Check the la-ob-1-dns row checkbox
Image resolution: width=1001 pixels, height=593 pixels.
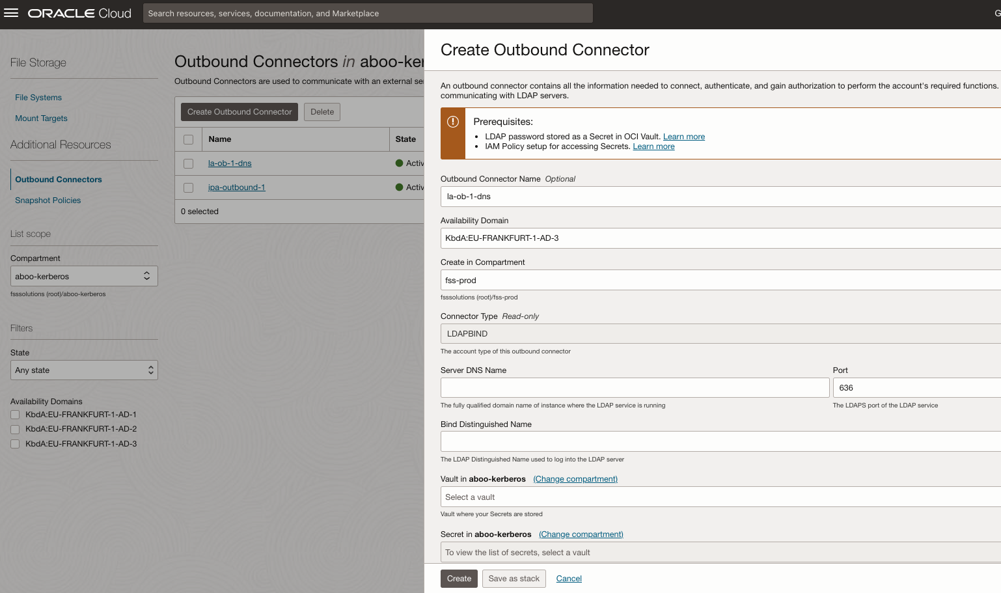(188, 163)
